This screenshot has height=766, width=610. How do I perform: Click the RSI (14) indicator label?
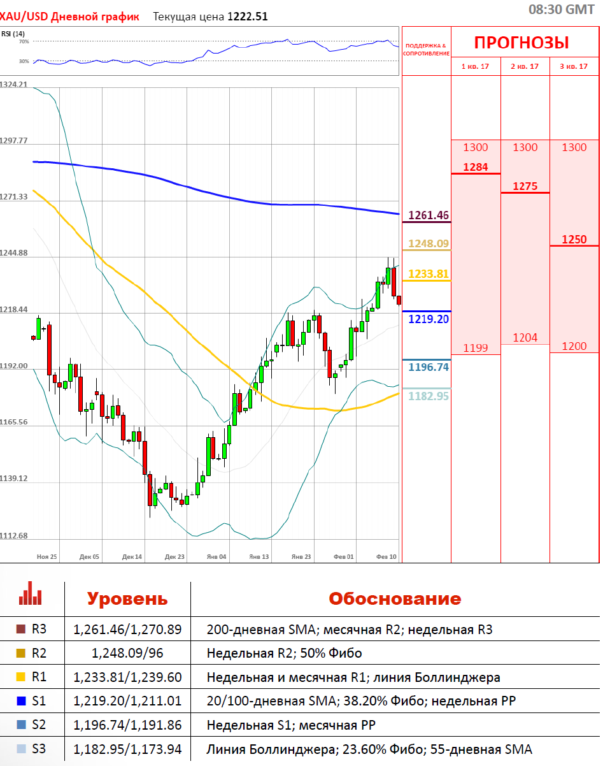pos(13,34)
